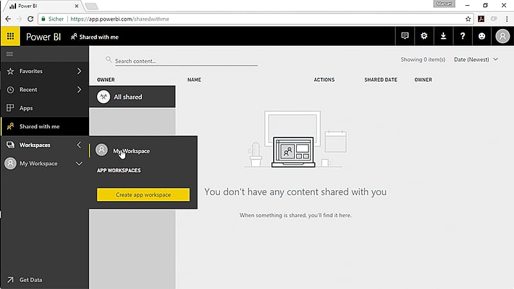This screenshot has width=514, height=289.
Task: Expand the Recent flyout chevron
Action: coord(79,89)
